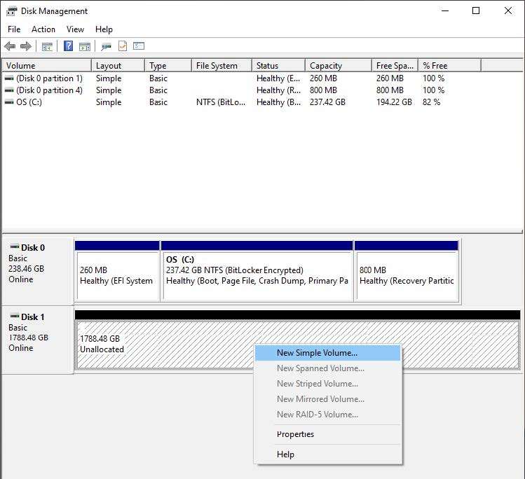Select the 800 MB Recovery Partition block
Image resolution: width=525 pixels, height=479 pixels.
[407, 275]
